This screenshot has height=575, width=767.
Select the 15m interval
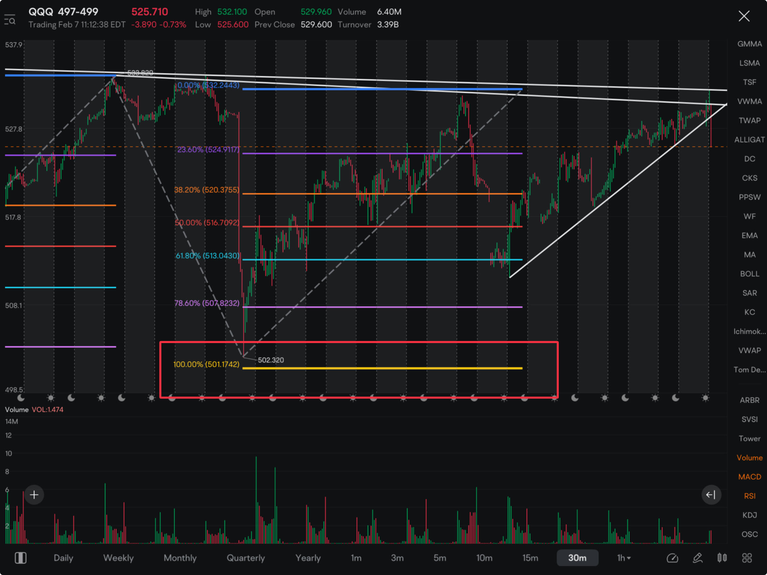pyautogui.click(x=530, y=558)
